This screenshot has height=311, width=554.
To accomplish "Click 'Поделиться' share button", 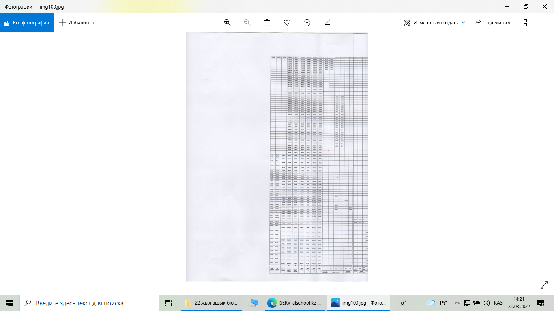I will (492, 23).
